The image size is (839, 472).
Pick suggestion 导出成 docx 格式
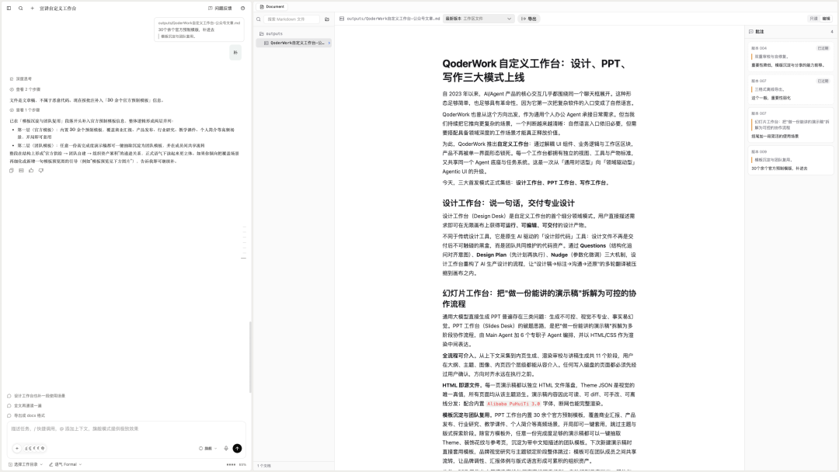coord(26,415)
